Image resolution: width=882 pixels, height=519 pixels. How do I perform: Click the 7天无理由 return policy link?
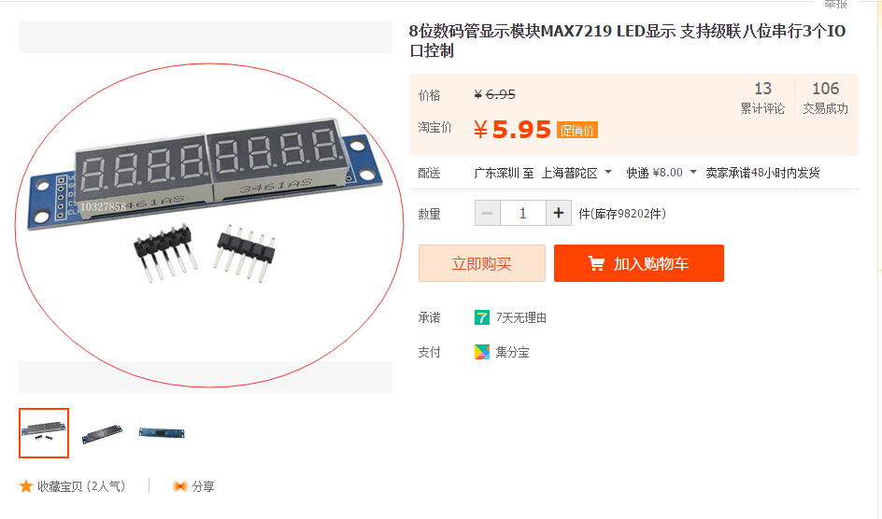[520, 318]
